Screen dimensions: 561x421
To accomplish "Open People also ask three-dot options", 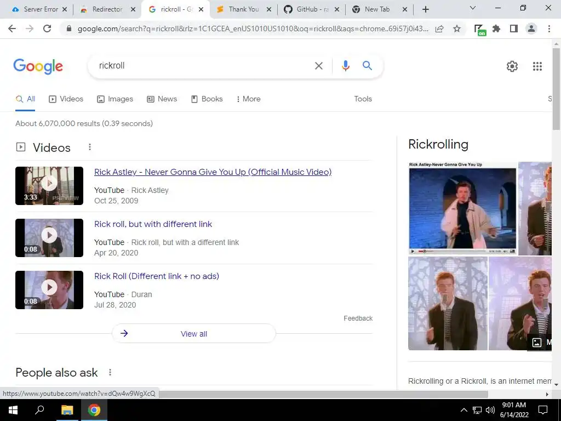I will [x=110, y=372].
